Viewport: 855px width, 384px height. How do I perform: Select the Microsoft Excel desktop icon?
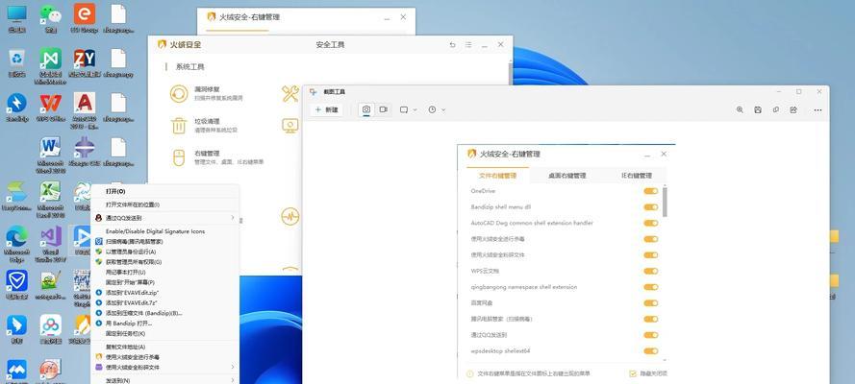(x=51, y=200)
